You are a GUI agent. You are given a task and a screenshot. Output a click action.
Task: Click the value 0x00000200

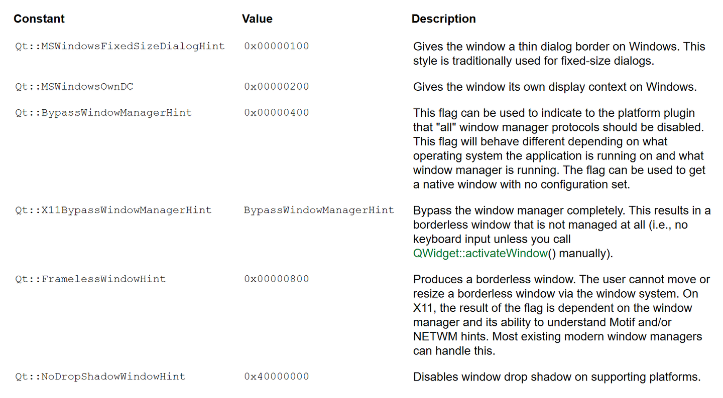tap(277, 87)
